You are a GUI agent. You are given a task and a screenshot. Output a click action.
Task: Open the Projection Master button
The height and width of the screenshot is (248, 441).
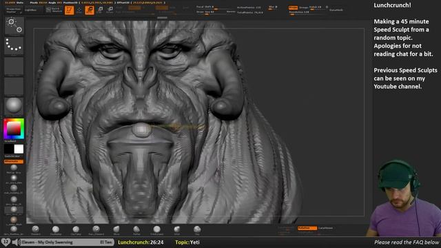click(x=14, y=10)
